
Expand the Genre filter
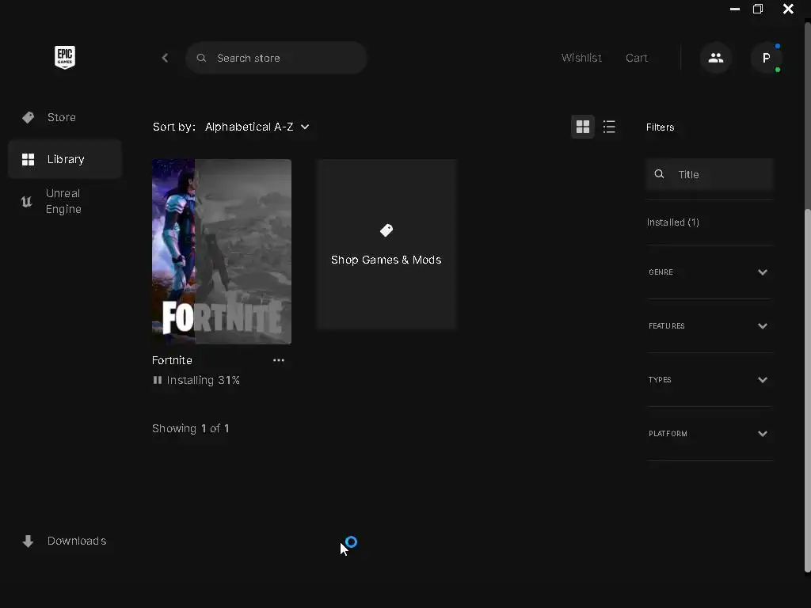pyautogui.click(x=710, y=272)
